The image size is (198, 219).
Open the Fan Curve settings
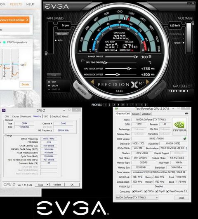click(62, 34)
